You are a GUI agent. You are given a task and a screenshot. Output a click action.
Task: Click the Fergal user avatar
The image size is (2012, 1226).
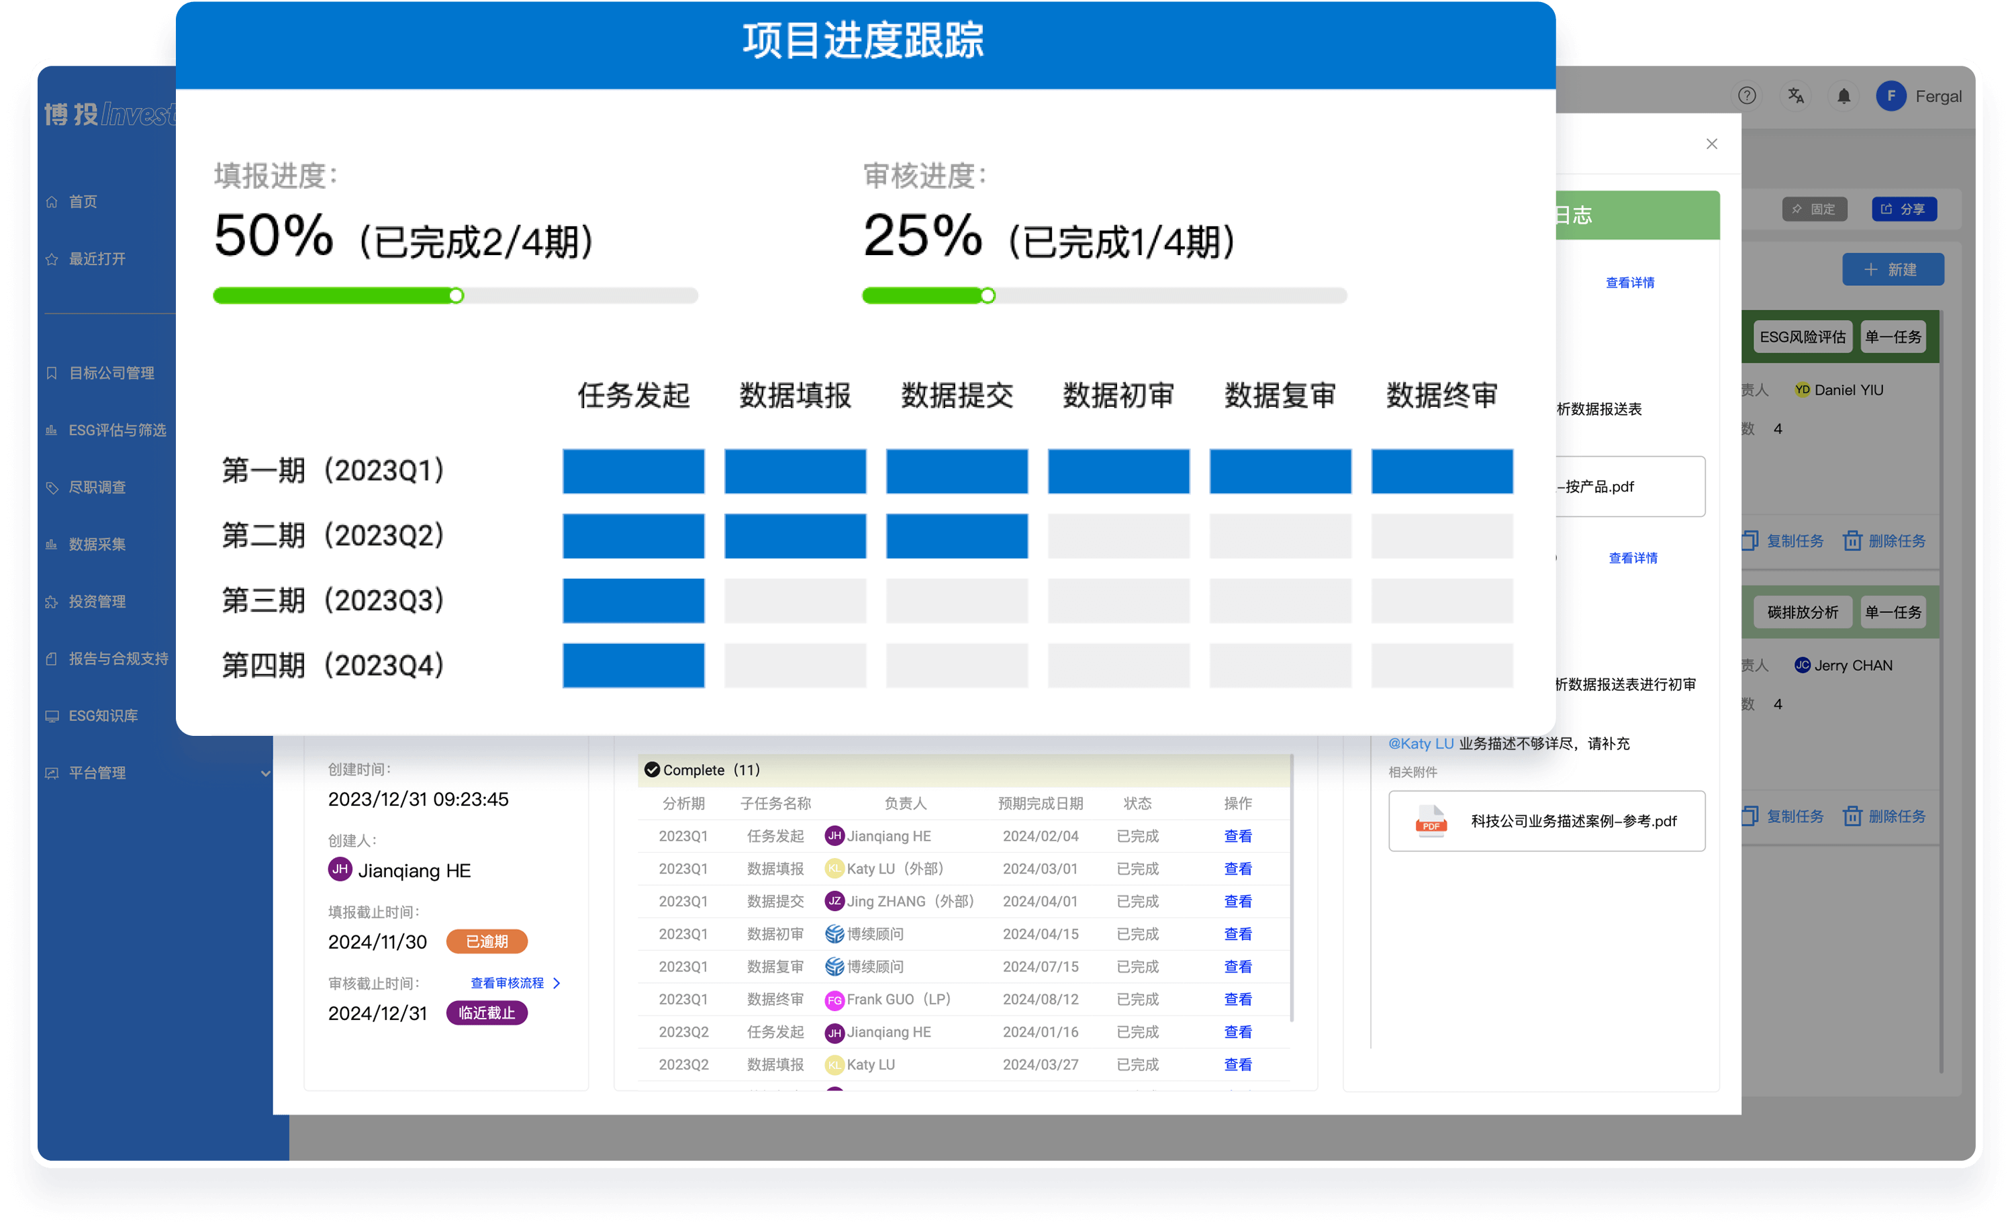[1890, 95]
